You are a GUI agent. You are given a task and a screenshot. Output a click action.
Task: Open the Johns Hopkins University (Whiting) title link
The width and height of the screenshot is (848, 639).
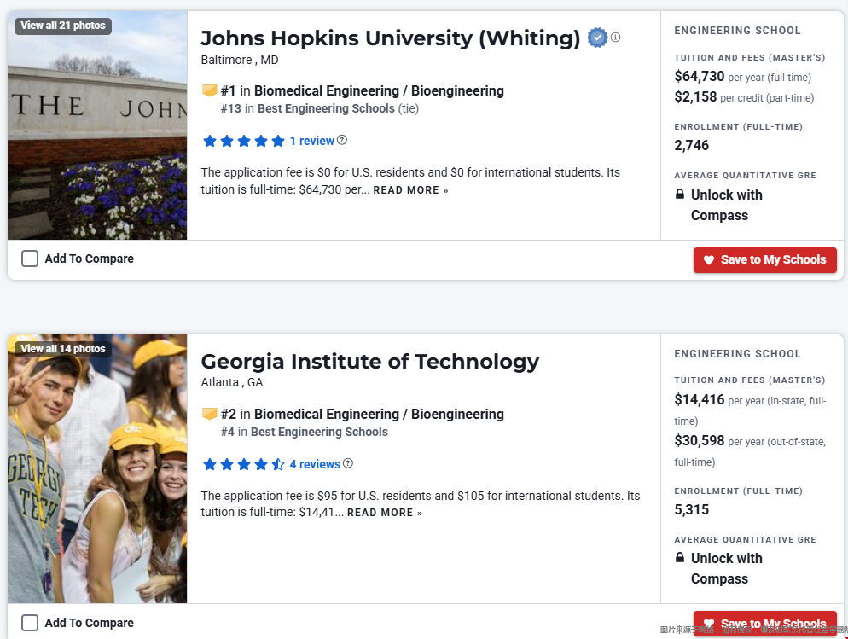click(390, 38)
